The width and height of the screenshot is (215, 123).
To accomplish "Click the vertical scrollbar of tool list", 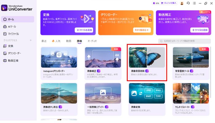I will click(211, 72).
